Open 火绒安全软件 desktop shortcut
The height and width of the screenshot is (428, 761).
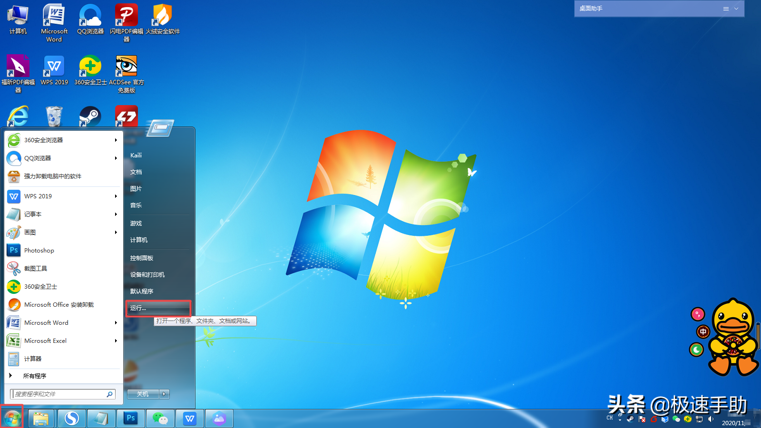(x=163, y=19)
